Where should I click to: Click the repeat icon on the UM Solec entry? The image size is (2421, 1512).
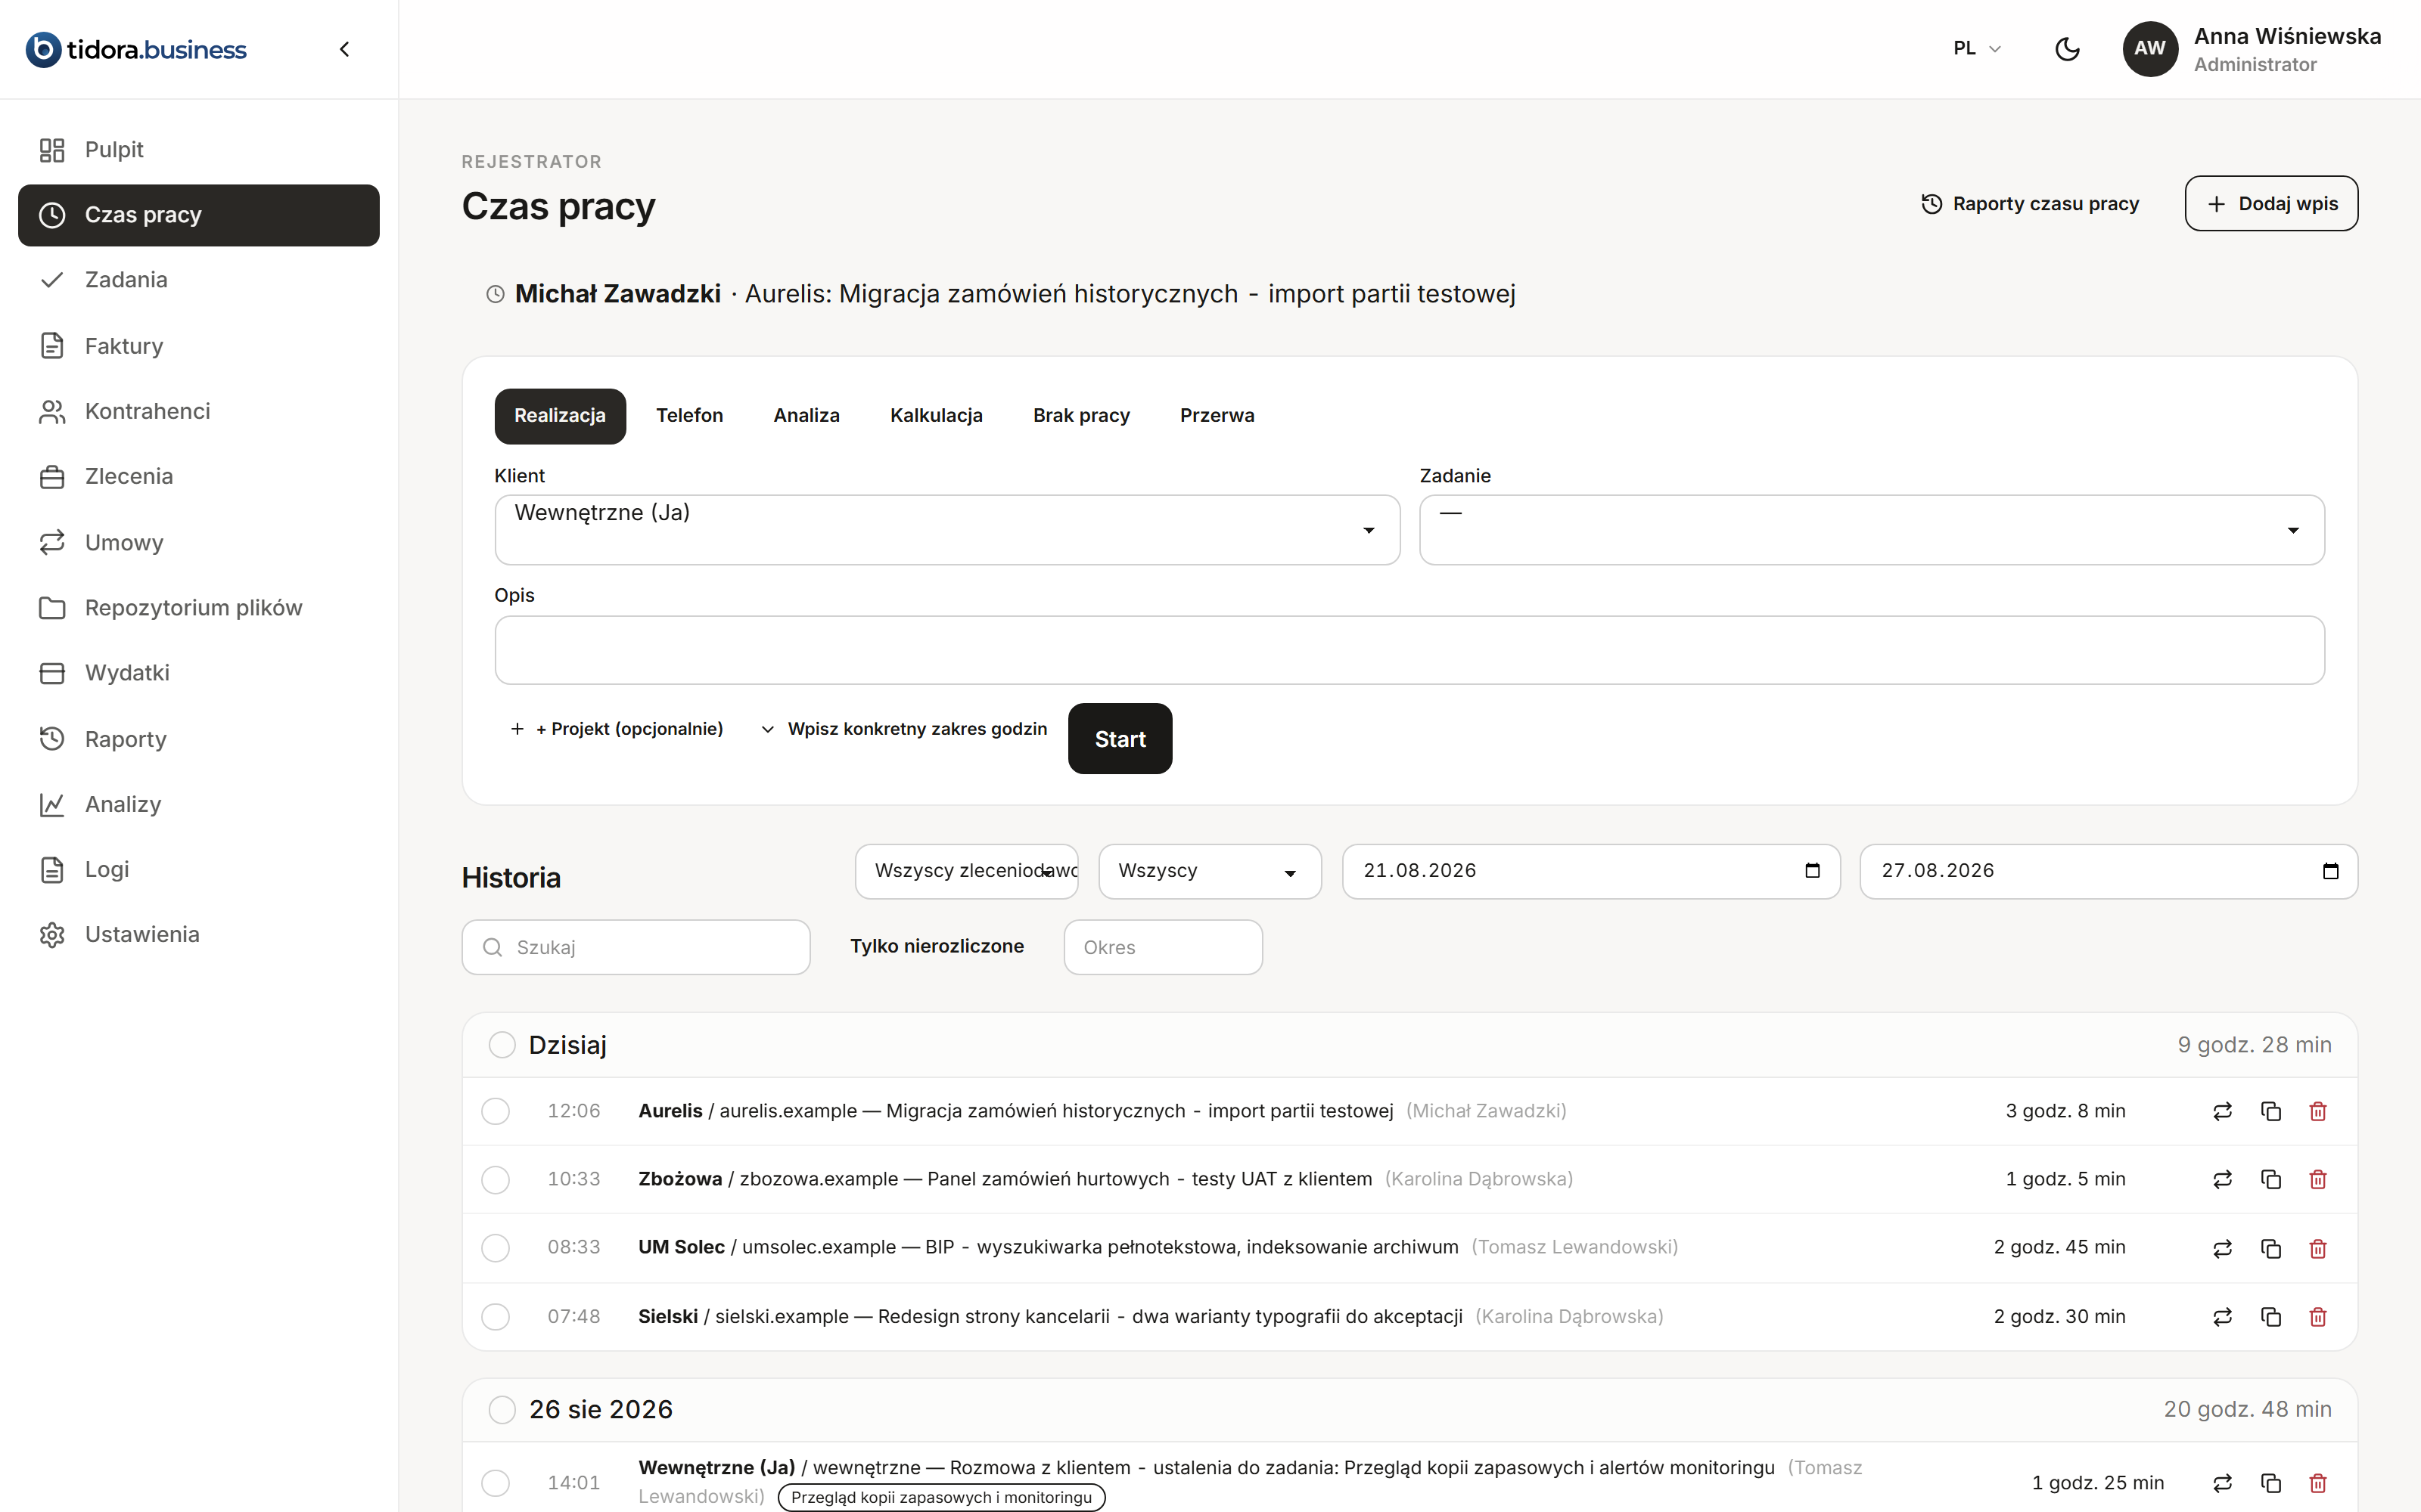coord(2222,1248)
